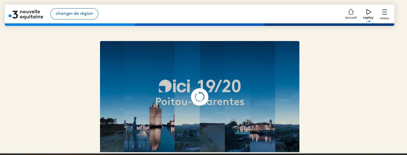Screen dimensions: 407x155
Task: Click the "Poitou-Charentes" text in video
Action: click(x=200, y=102)
